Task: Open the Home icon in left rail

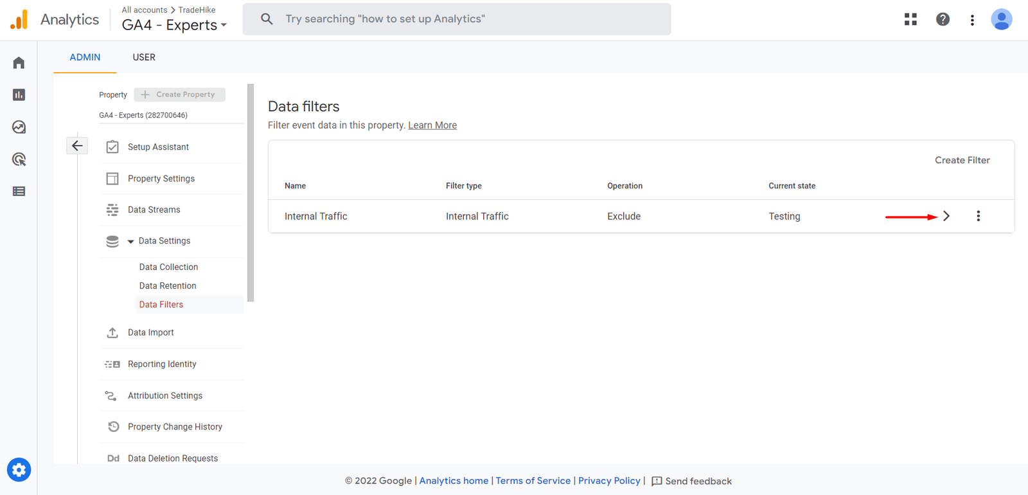Action: point(19,63)
